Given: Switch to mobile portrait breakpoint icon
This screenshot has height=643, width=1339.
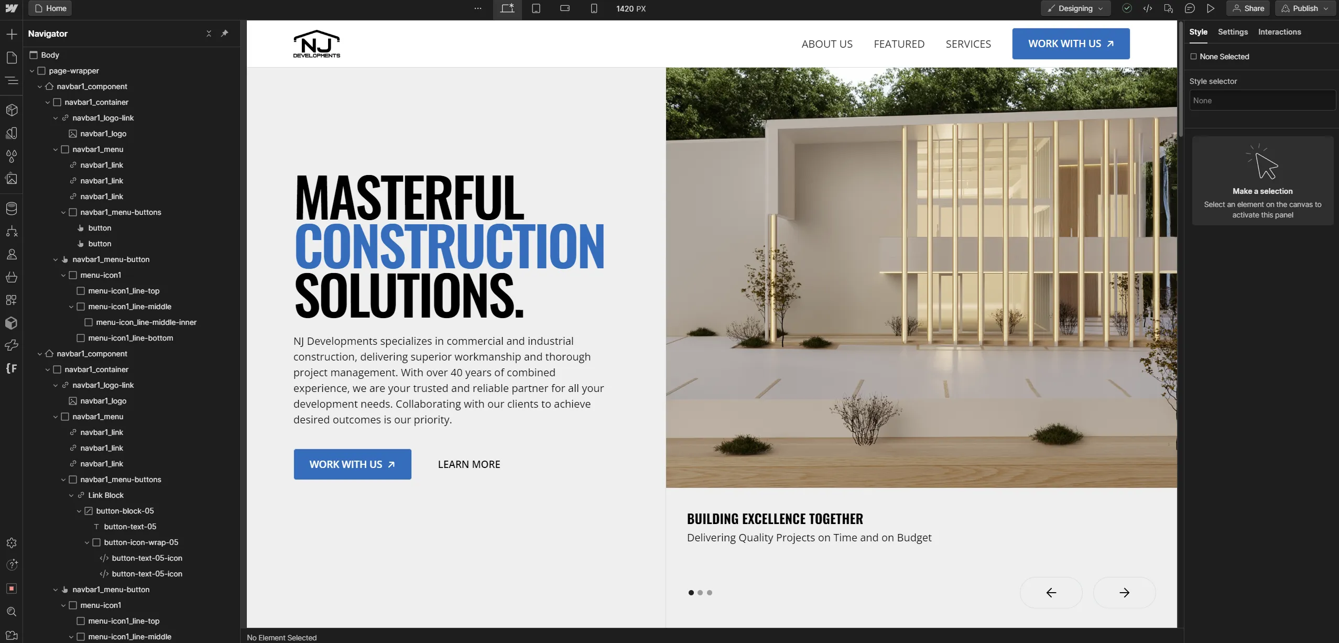Looking at the screenshot, I should (593, 8).
